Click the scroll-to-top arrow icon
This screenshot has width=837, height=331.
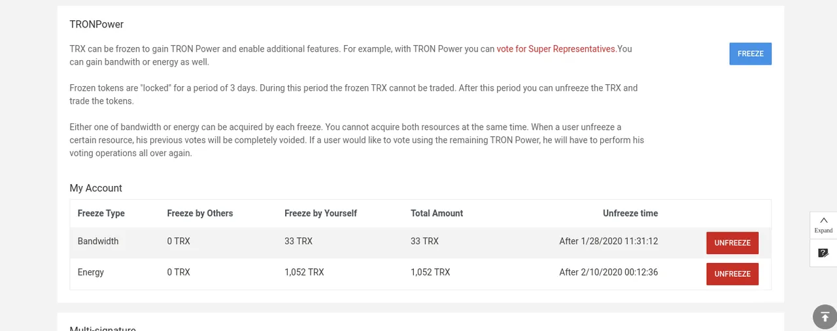(823, 317)
